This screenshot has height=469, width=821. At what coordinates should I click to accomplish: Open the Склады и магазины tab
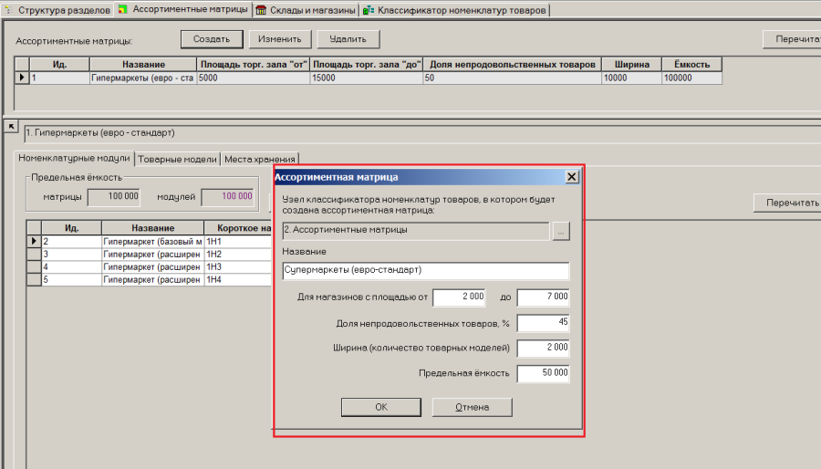point(306,10)
